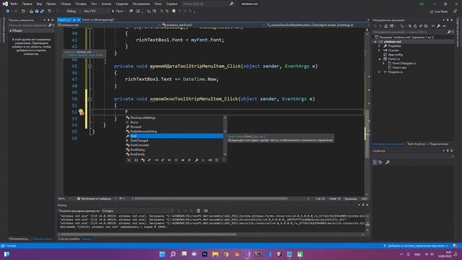Click the clear output icon
The height and width of the screenshot is (260, 462).
pos(199,211)
